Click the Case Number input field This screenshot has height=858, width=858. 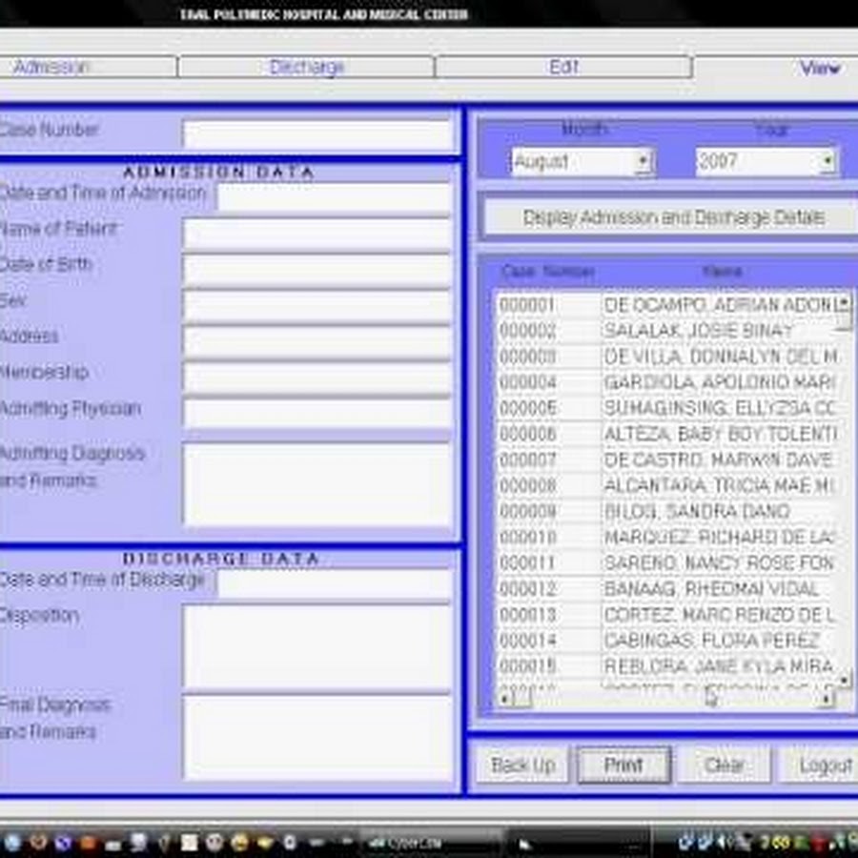point(317,134)
